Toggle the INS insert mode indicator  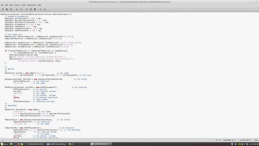click(256, 140)
